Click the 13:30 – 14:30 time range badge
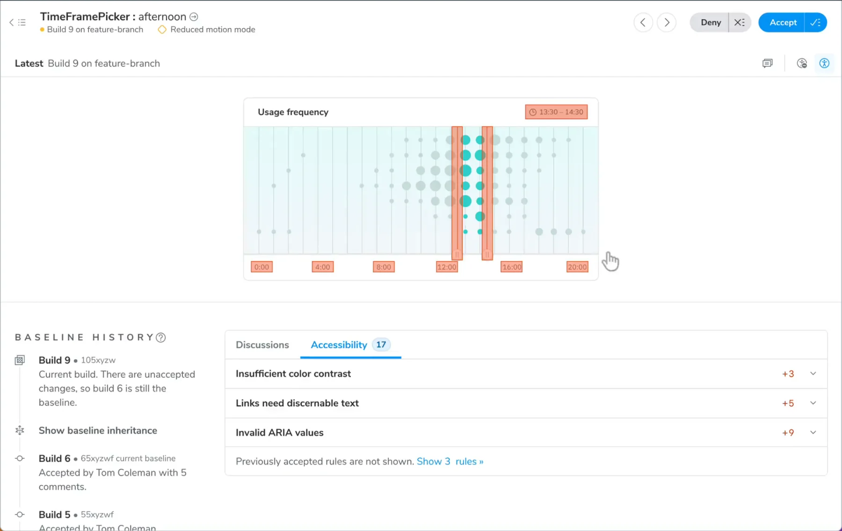 (556, 112)
